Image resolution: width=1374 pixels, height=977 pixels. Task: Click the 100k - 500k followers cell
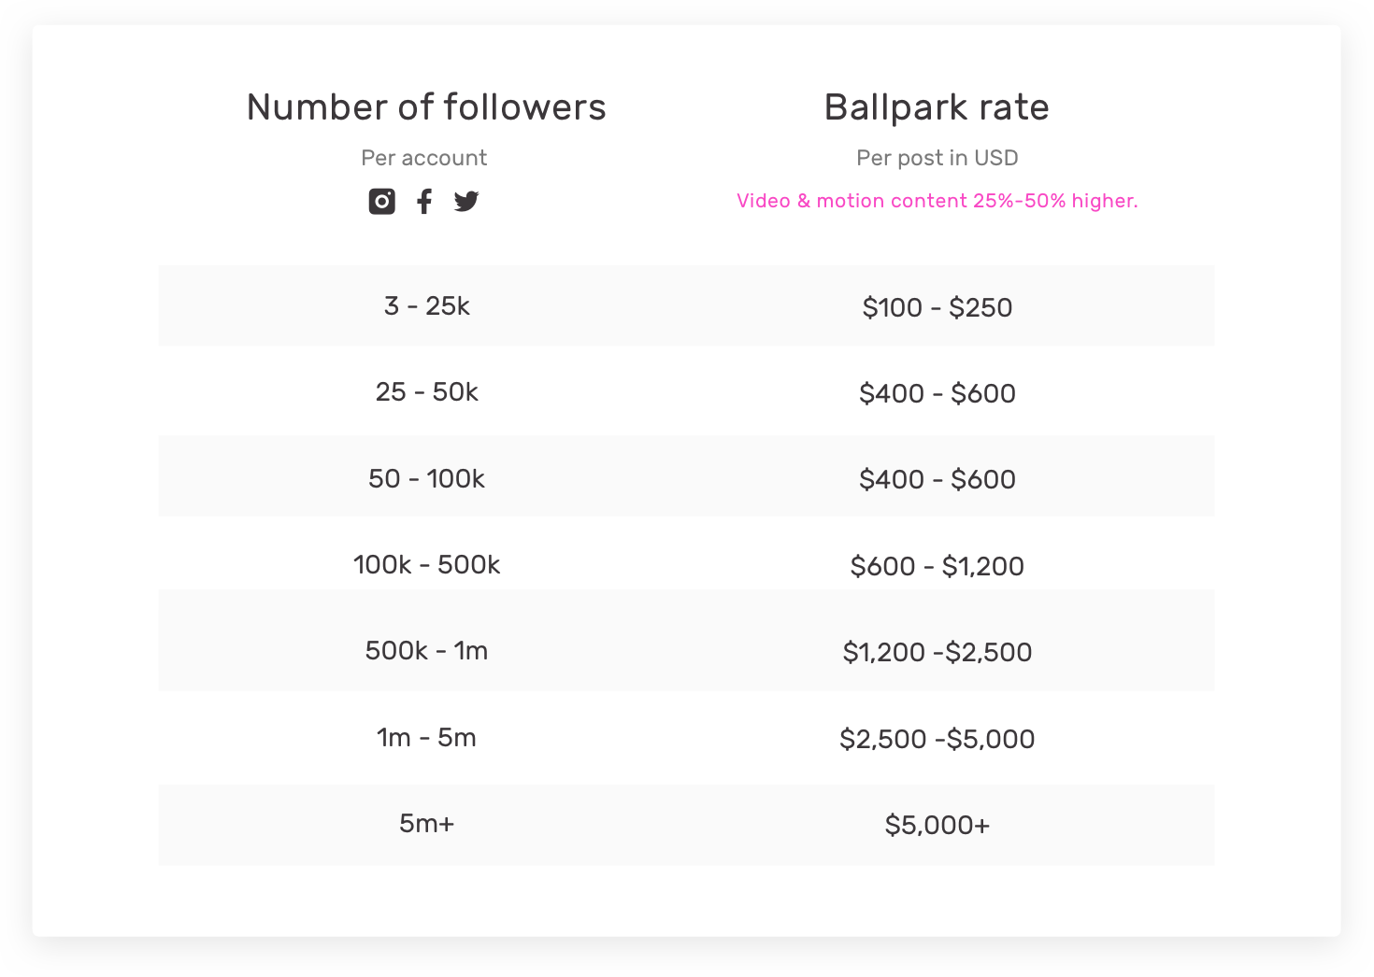426,565
